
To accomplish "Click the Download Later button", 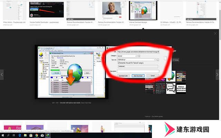I will coord(123,76).
